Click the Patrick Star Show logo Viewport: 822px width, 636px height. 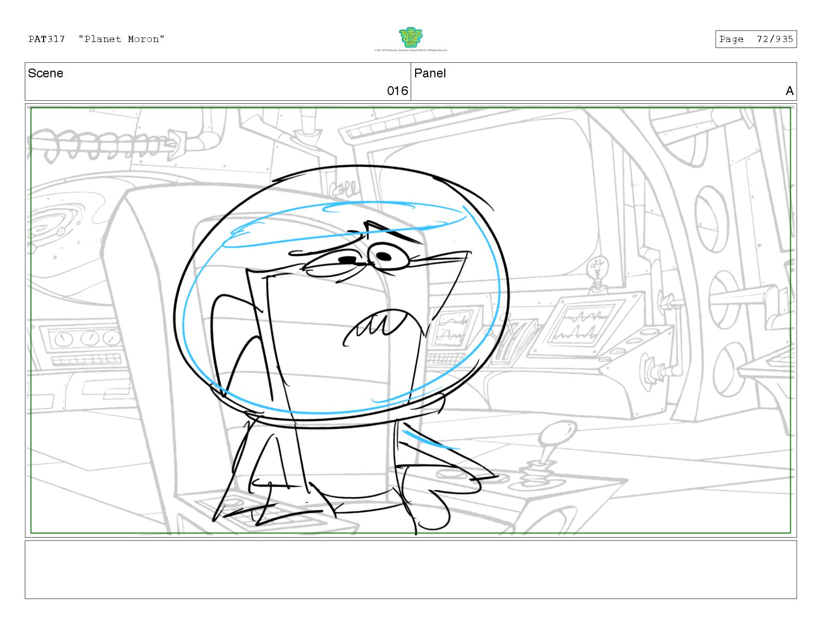pyautogui.click(x=410, y=37)
